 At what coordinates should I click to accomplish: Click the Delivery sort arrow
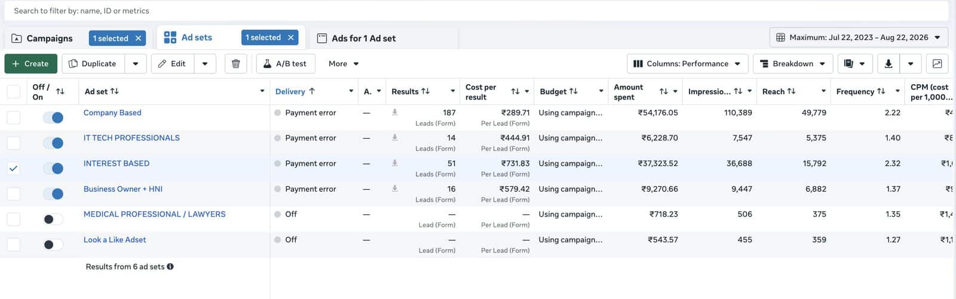312,91
